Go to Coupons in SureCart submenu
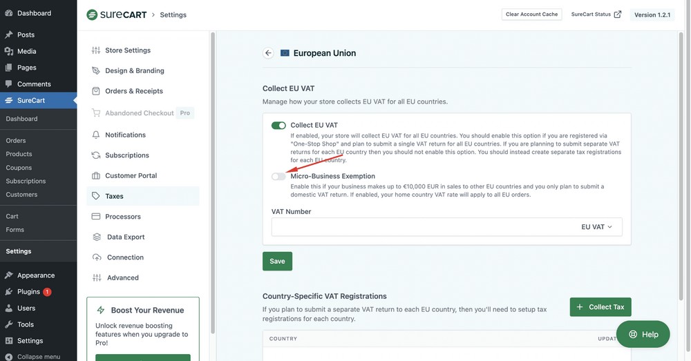Viewport: 691px width, 361px height. pos(19,168)
